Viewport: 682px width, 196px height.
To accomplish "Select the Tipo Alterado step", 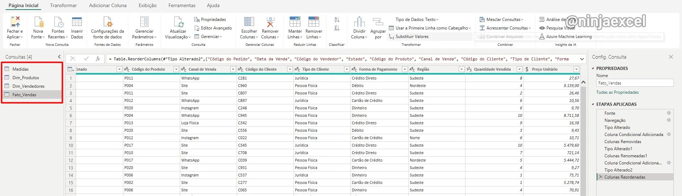I will coord(617,127).
